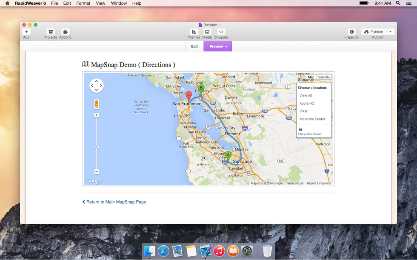Click the map pan control circle
417x260 pixels.
click(x=96, y=86)
